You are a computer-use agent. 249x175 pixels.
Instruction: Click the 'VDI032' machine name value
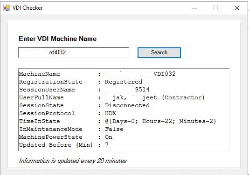[x=165, y=74]
